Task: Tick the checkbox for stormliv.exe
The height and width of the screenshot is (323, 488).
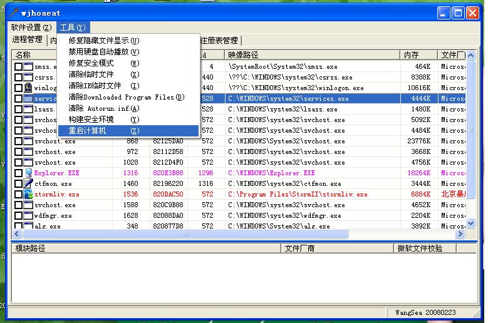Action: pyautogui.click(x=18, y=195)
